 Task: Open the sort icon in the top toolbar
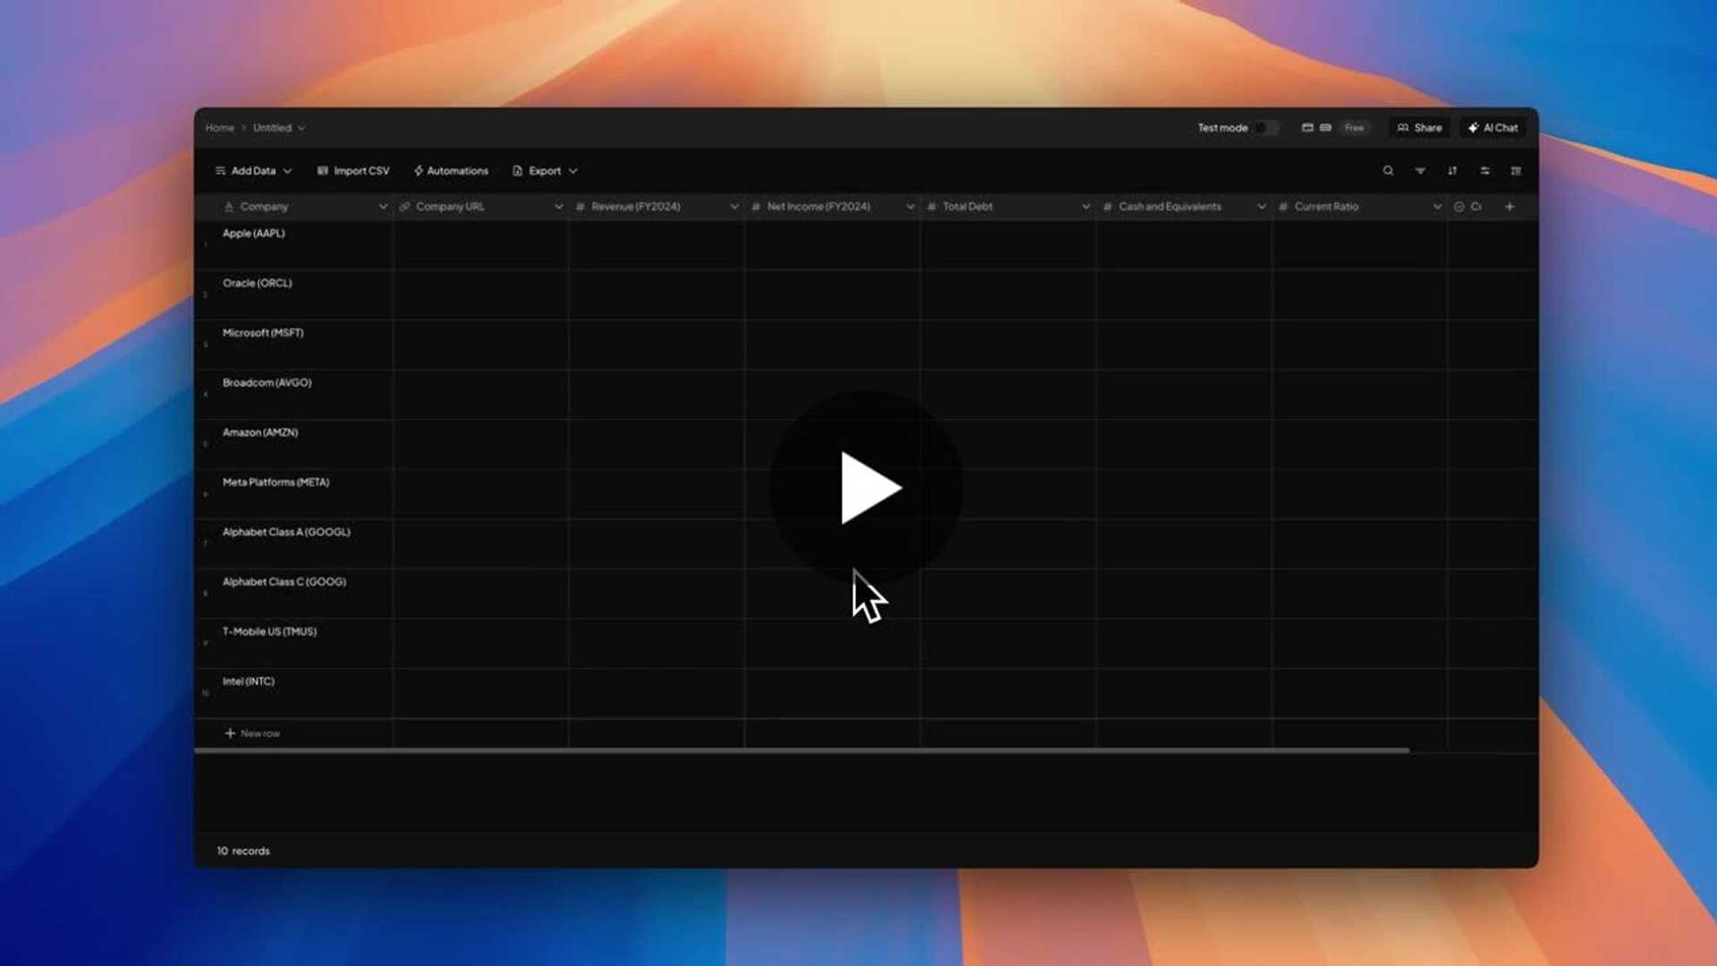click(1452, 170)
